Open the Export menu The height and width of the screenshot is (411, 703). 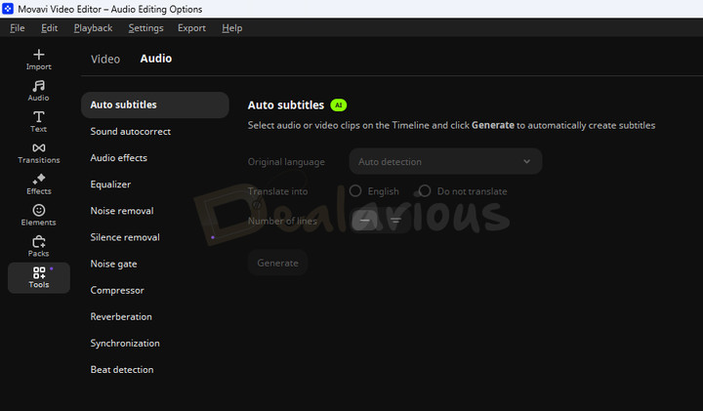(x=191, y=28)
